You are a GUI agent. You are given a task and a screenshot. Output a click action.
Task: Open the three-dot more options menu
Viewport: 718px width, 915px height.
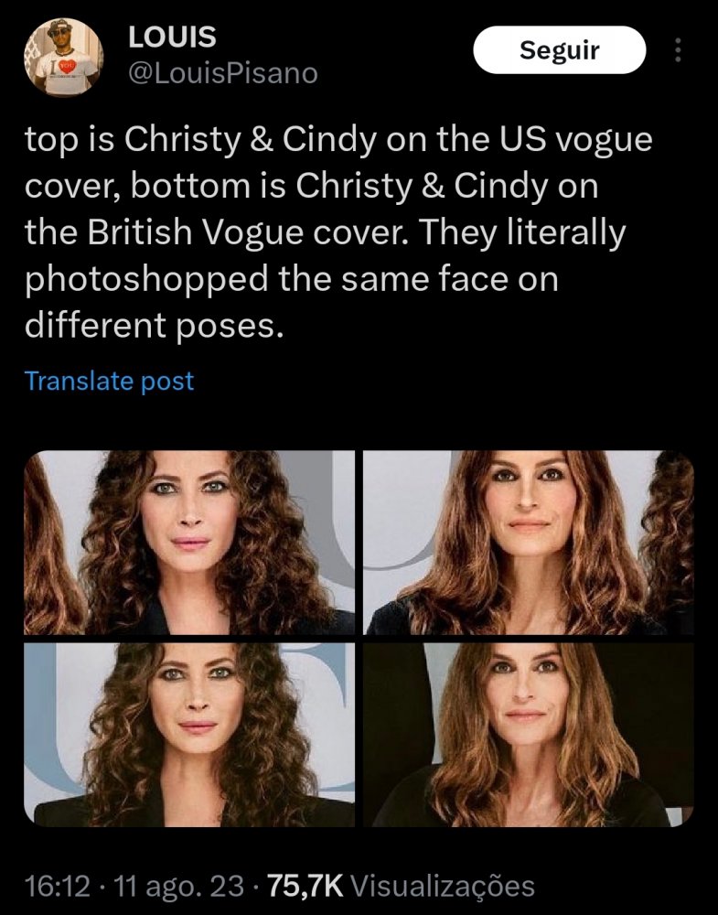pos(678,50)
